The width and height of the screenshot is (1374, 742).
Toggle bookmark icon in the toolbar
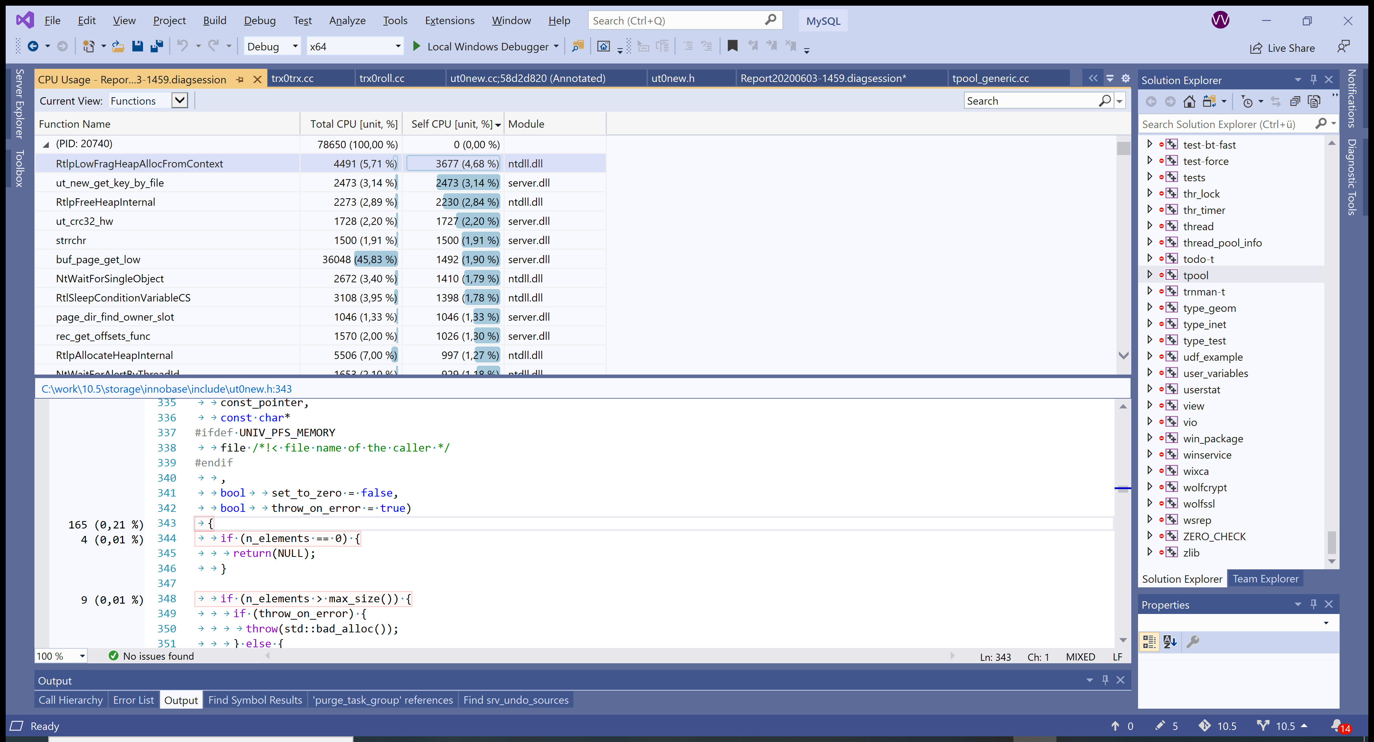[732, 46]
